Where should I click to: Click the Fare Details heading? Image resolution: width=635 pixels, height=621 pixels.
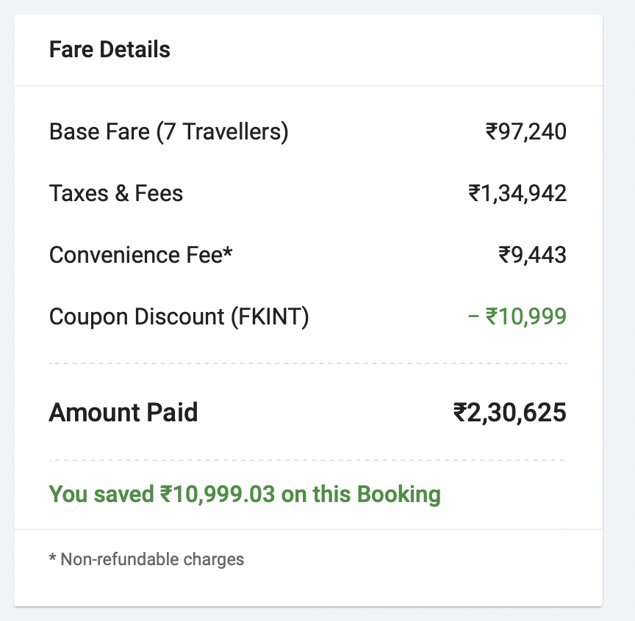pos(110,50)
